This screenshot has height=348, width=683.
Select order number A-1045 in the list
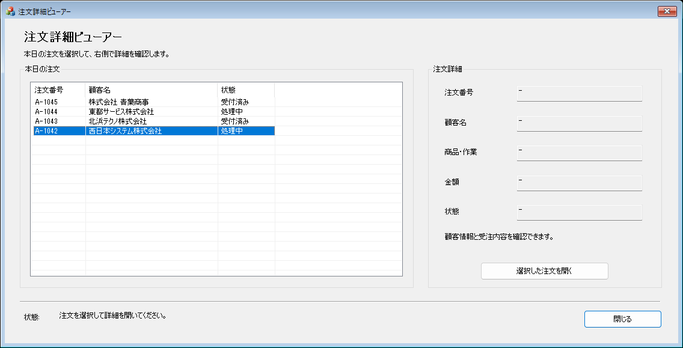(x=46, y=102)
